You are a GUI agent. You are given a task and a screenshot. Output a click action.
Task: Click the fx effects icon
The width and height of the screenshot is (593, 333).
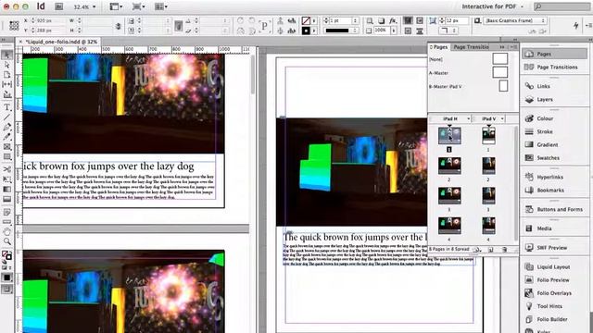393,20
